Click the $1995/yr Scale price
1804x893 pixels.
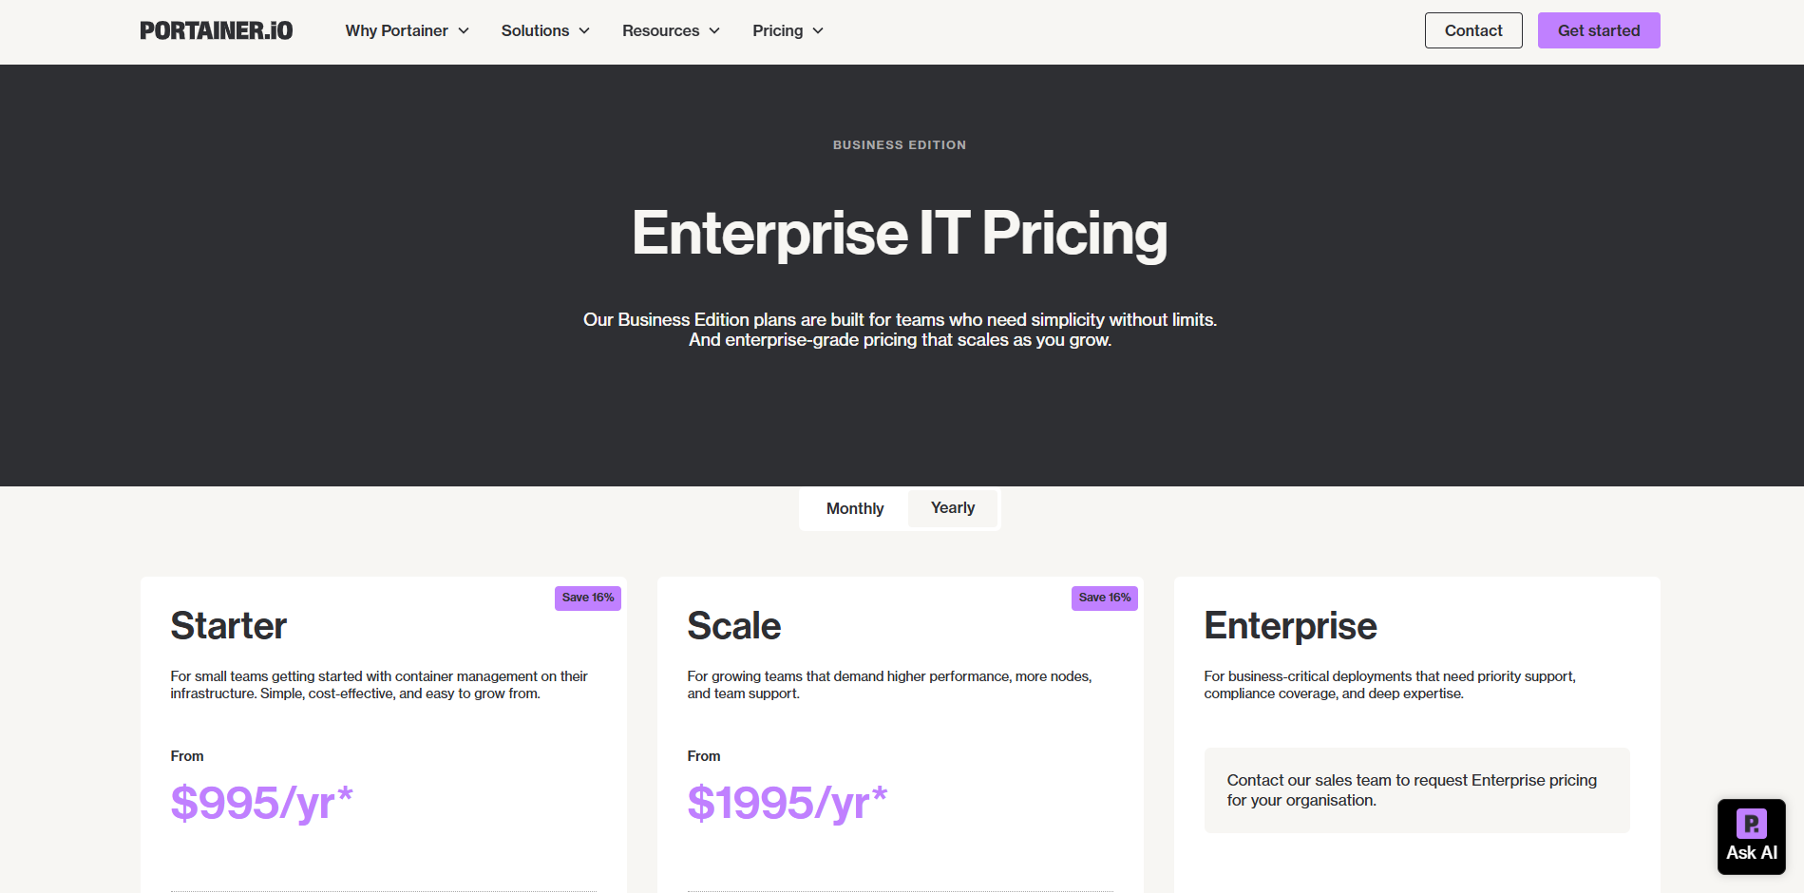tap(787, 803)
